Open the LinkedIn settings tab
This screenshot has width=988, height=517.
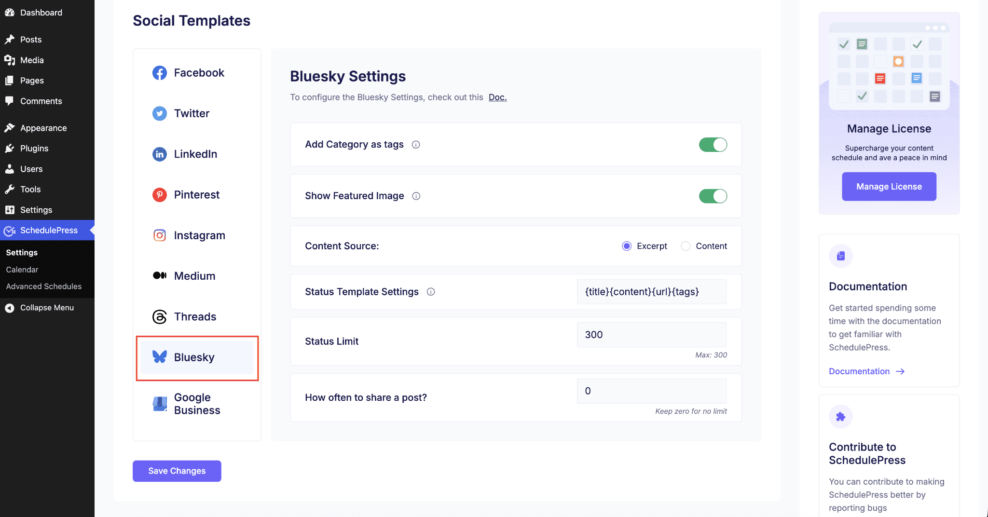pos(197,154)
